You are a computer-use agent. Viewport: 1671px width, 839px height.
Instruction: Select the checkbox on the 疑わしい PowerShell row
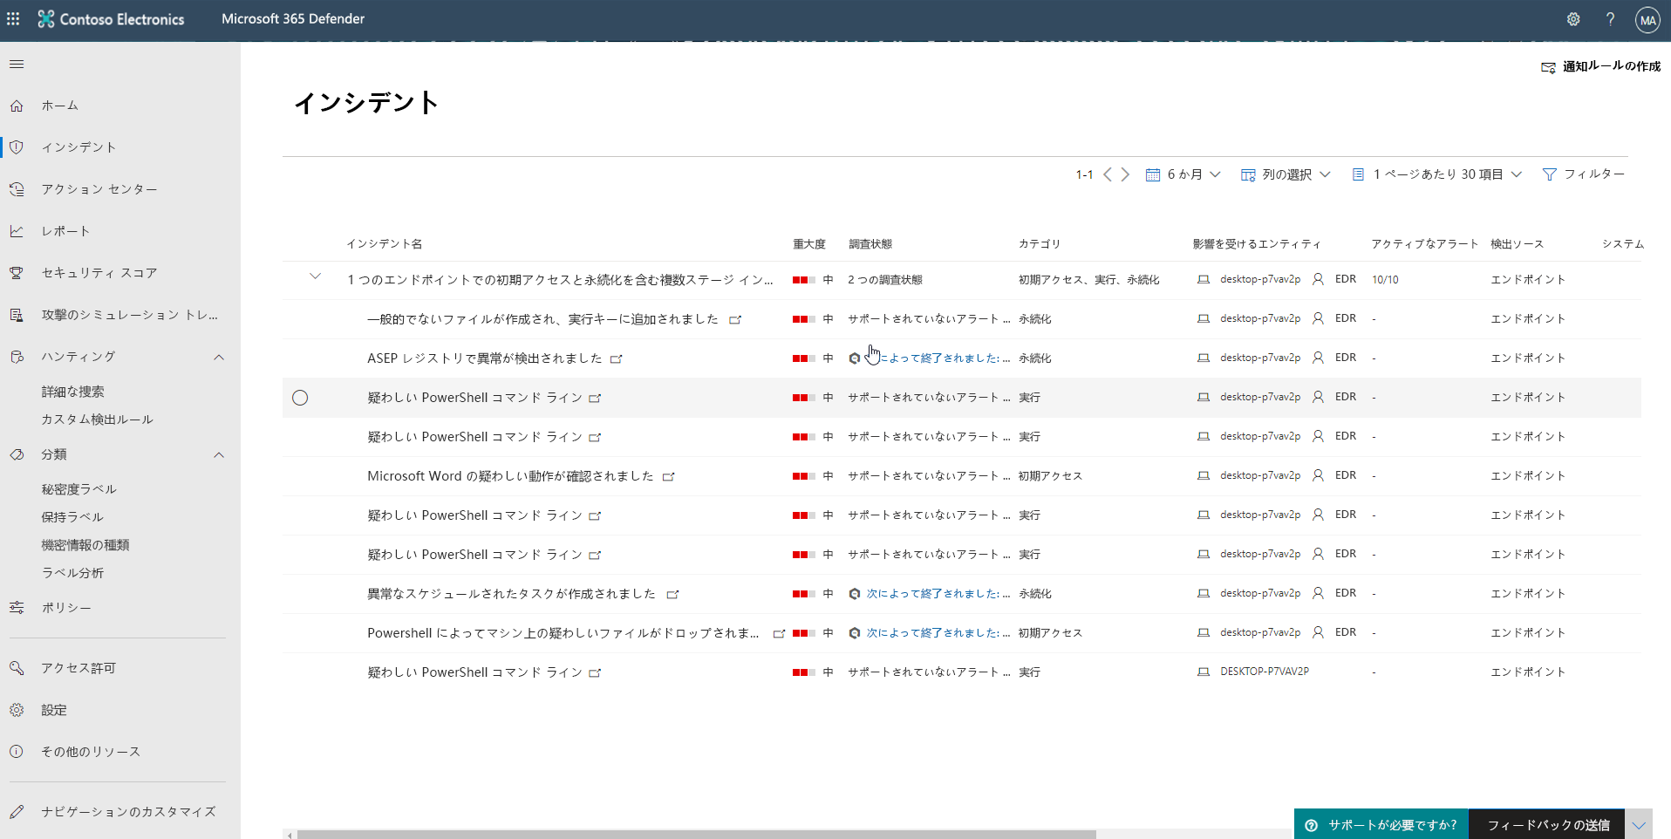pos(300,398)
